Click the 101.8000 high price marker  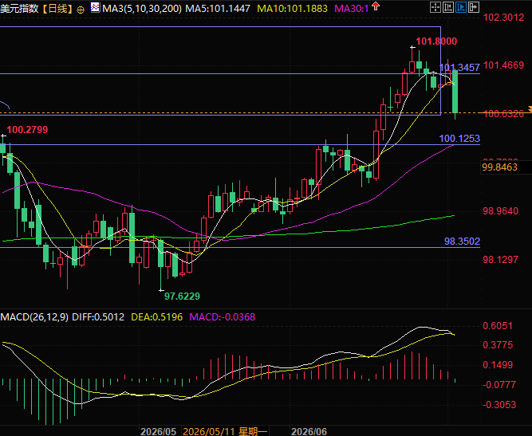(436, 41)
